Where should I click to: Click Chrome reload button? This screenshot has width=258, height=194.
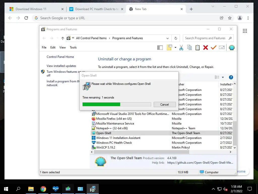pos(26,18)
